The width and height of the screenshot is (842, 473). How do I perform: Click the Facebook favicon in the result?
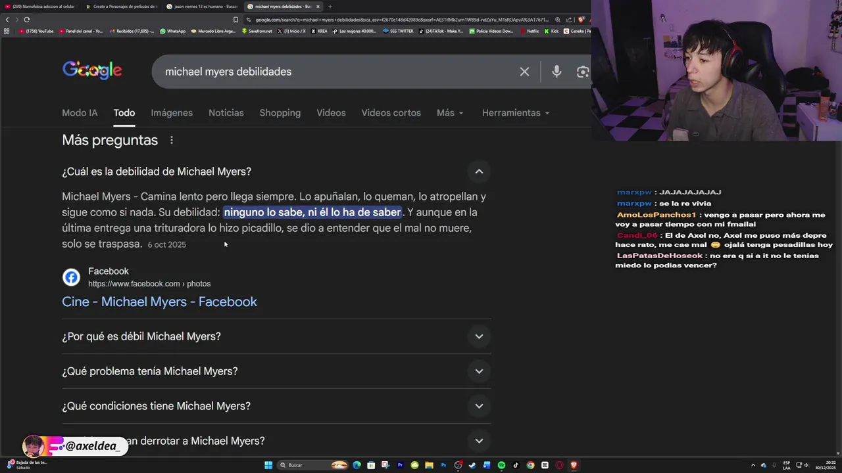click(71, 277)
